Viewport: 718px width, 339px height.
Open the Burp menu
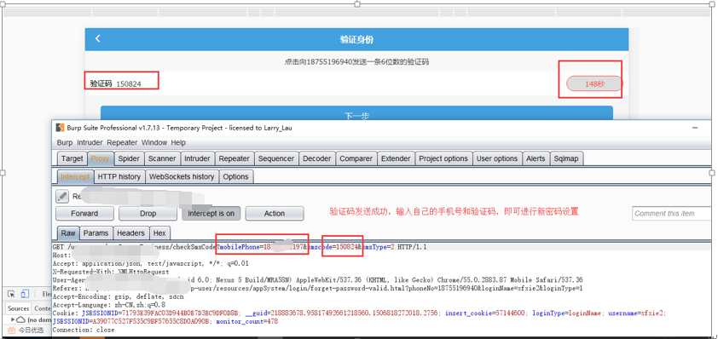(65, 143)
